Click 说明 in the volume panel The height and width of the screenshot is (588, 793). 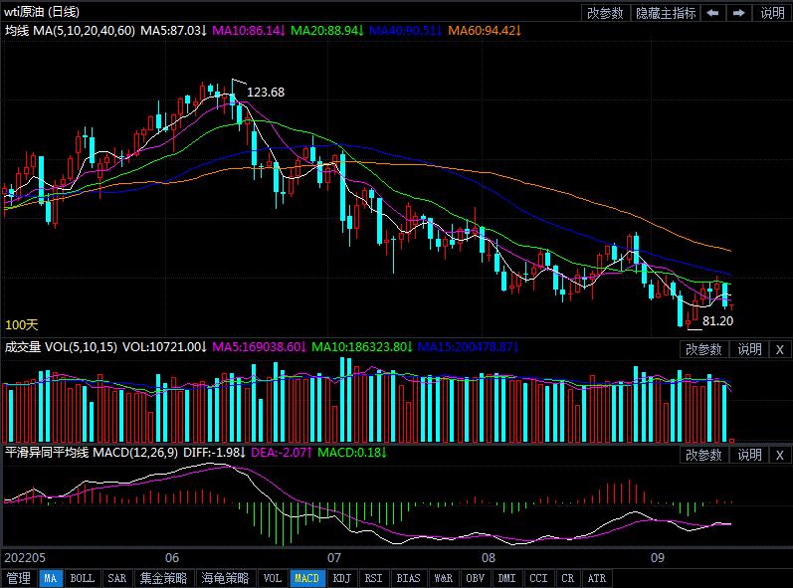(748, 349)
